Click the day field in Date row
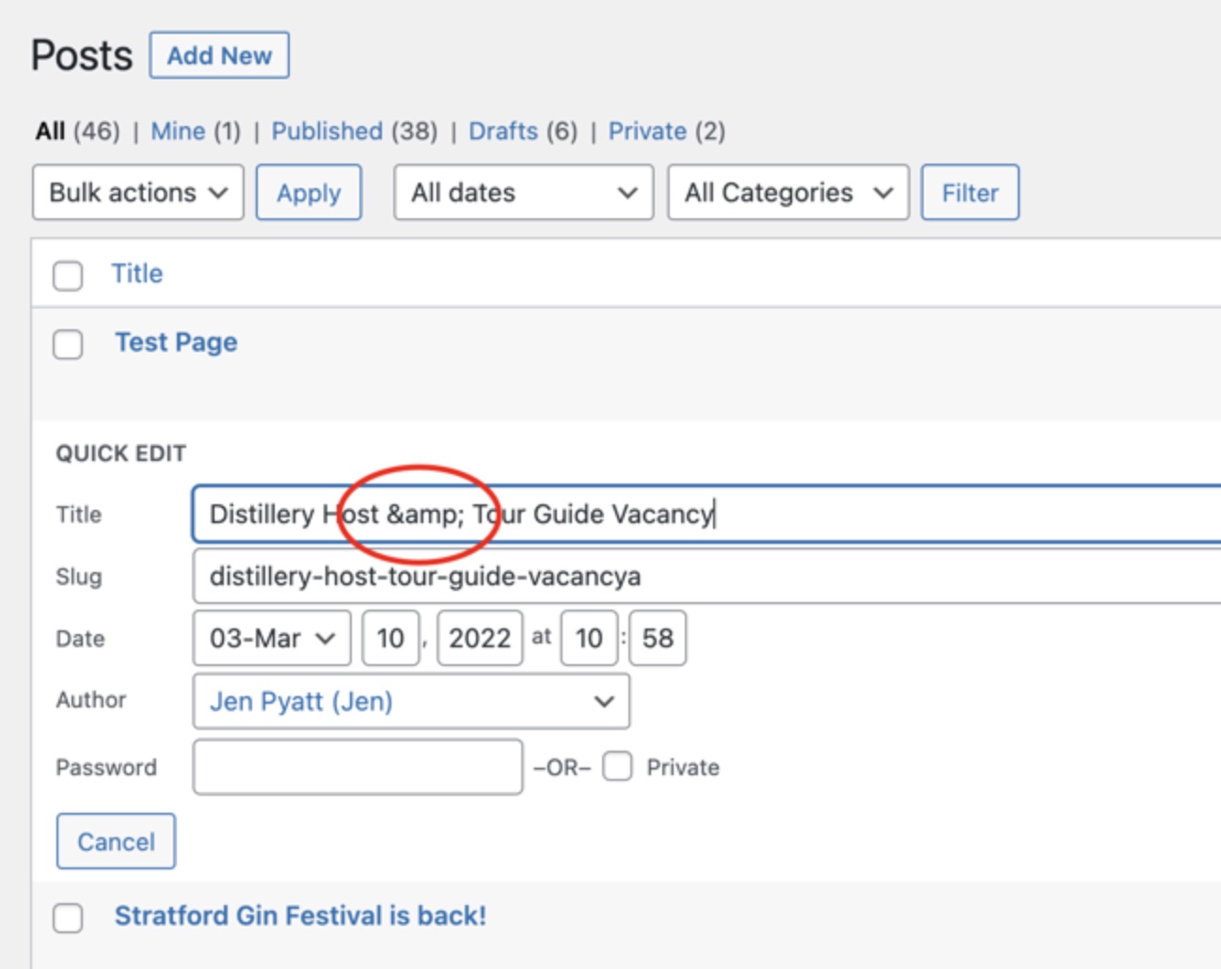The height and width of the screenshot is (969, 1221). (390, 638)
